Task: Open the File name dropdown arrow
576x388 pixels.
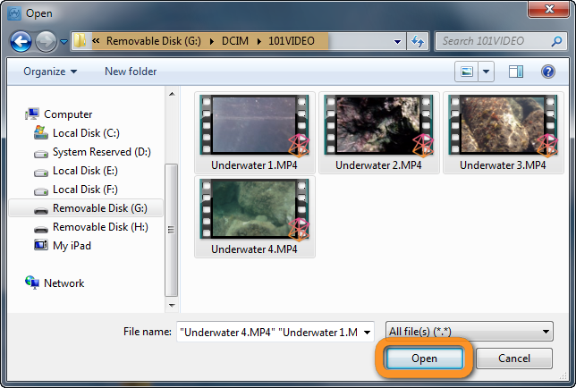Action: [367, 333]
